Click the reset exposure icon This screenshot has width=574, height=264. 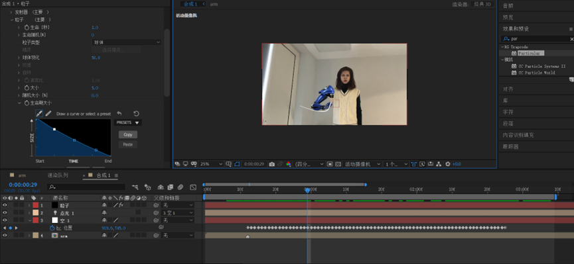pos(448,164)
